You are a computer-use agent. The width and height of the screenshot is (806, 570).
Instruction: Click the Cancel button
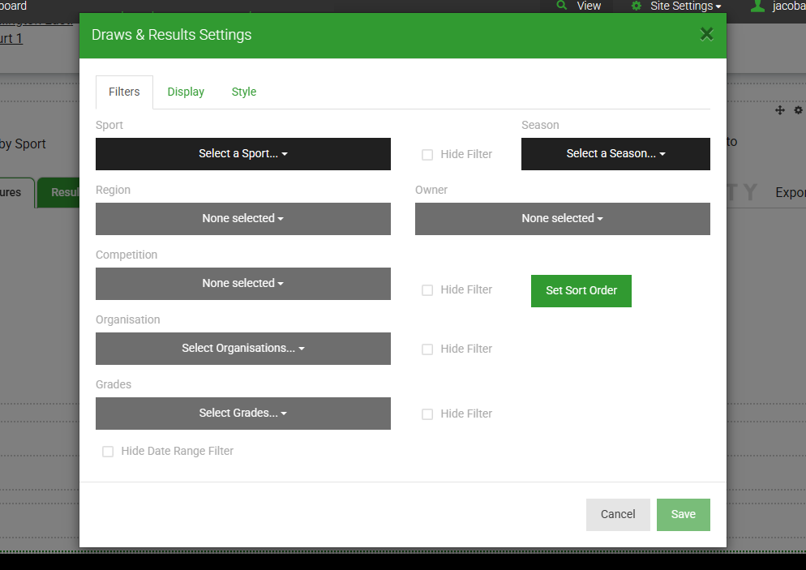tap(618, 515)
